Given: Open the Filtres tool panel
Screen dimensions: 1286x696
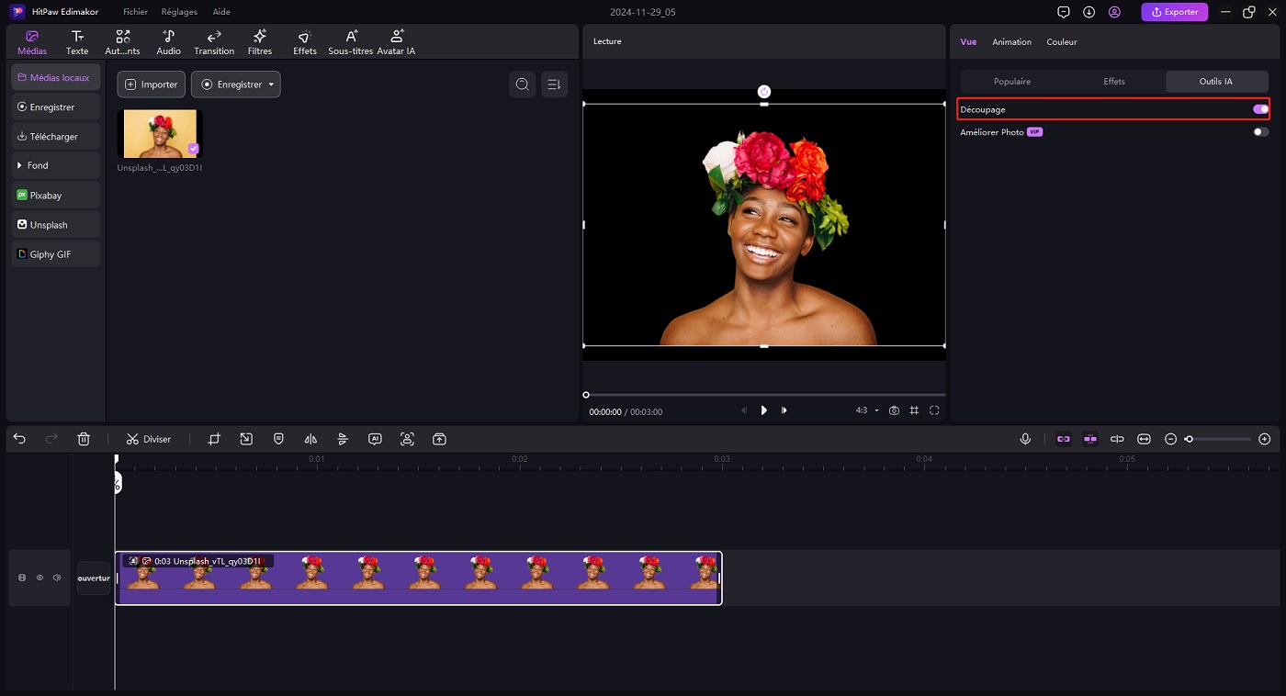Looking at the screenshot, I should tap(260, 41).
